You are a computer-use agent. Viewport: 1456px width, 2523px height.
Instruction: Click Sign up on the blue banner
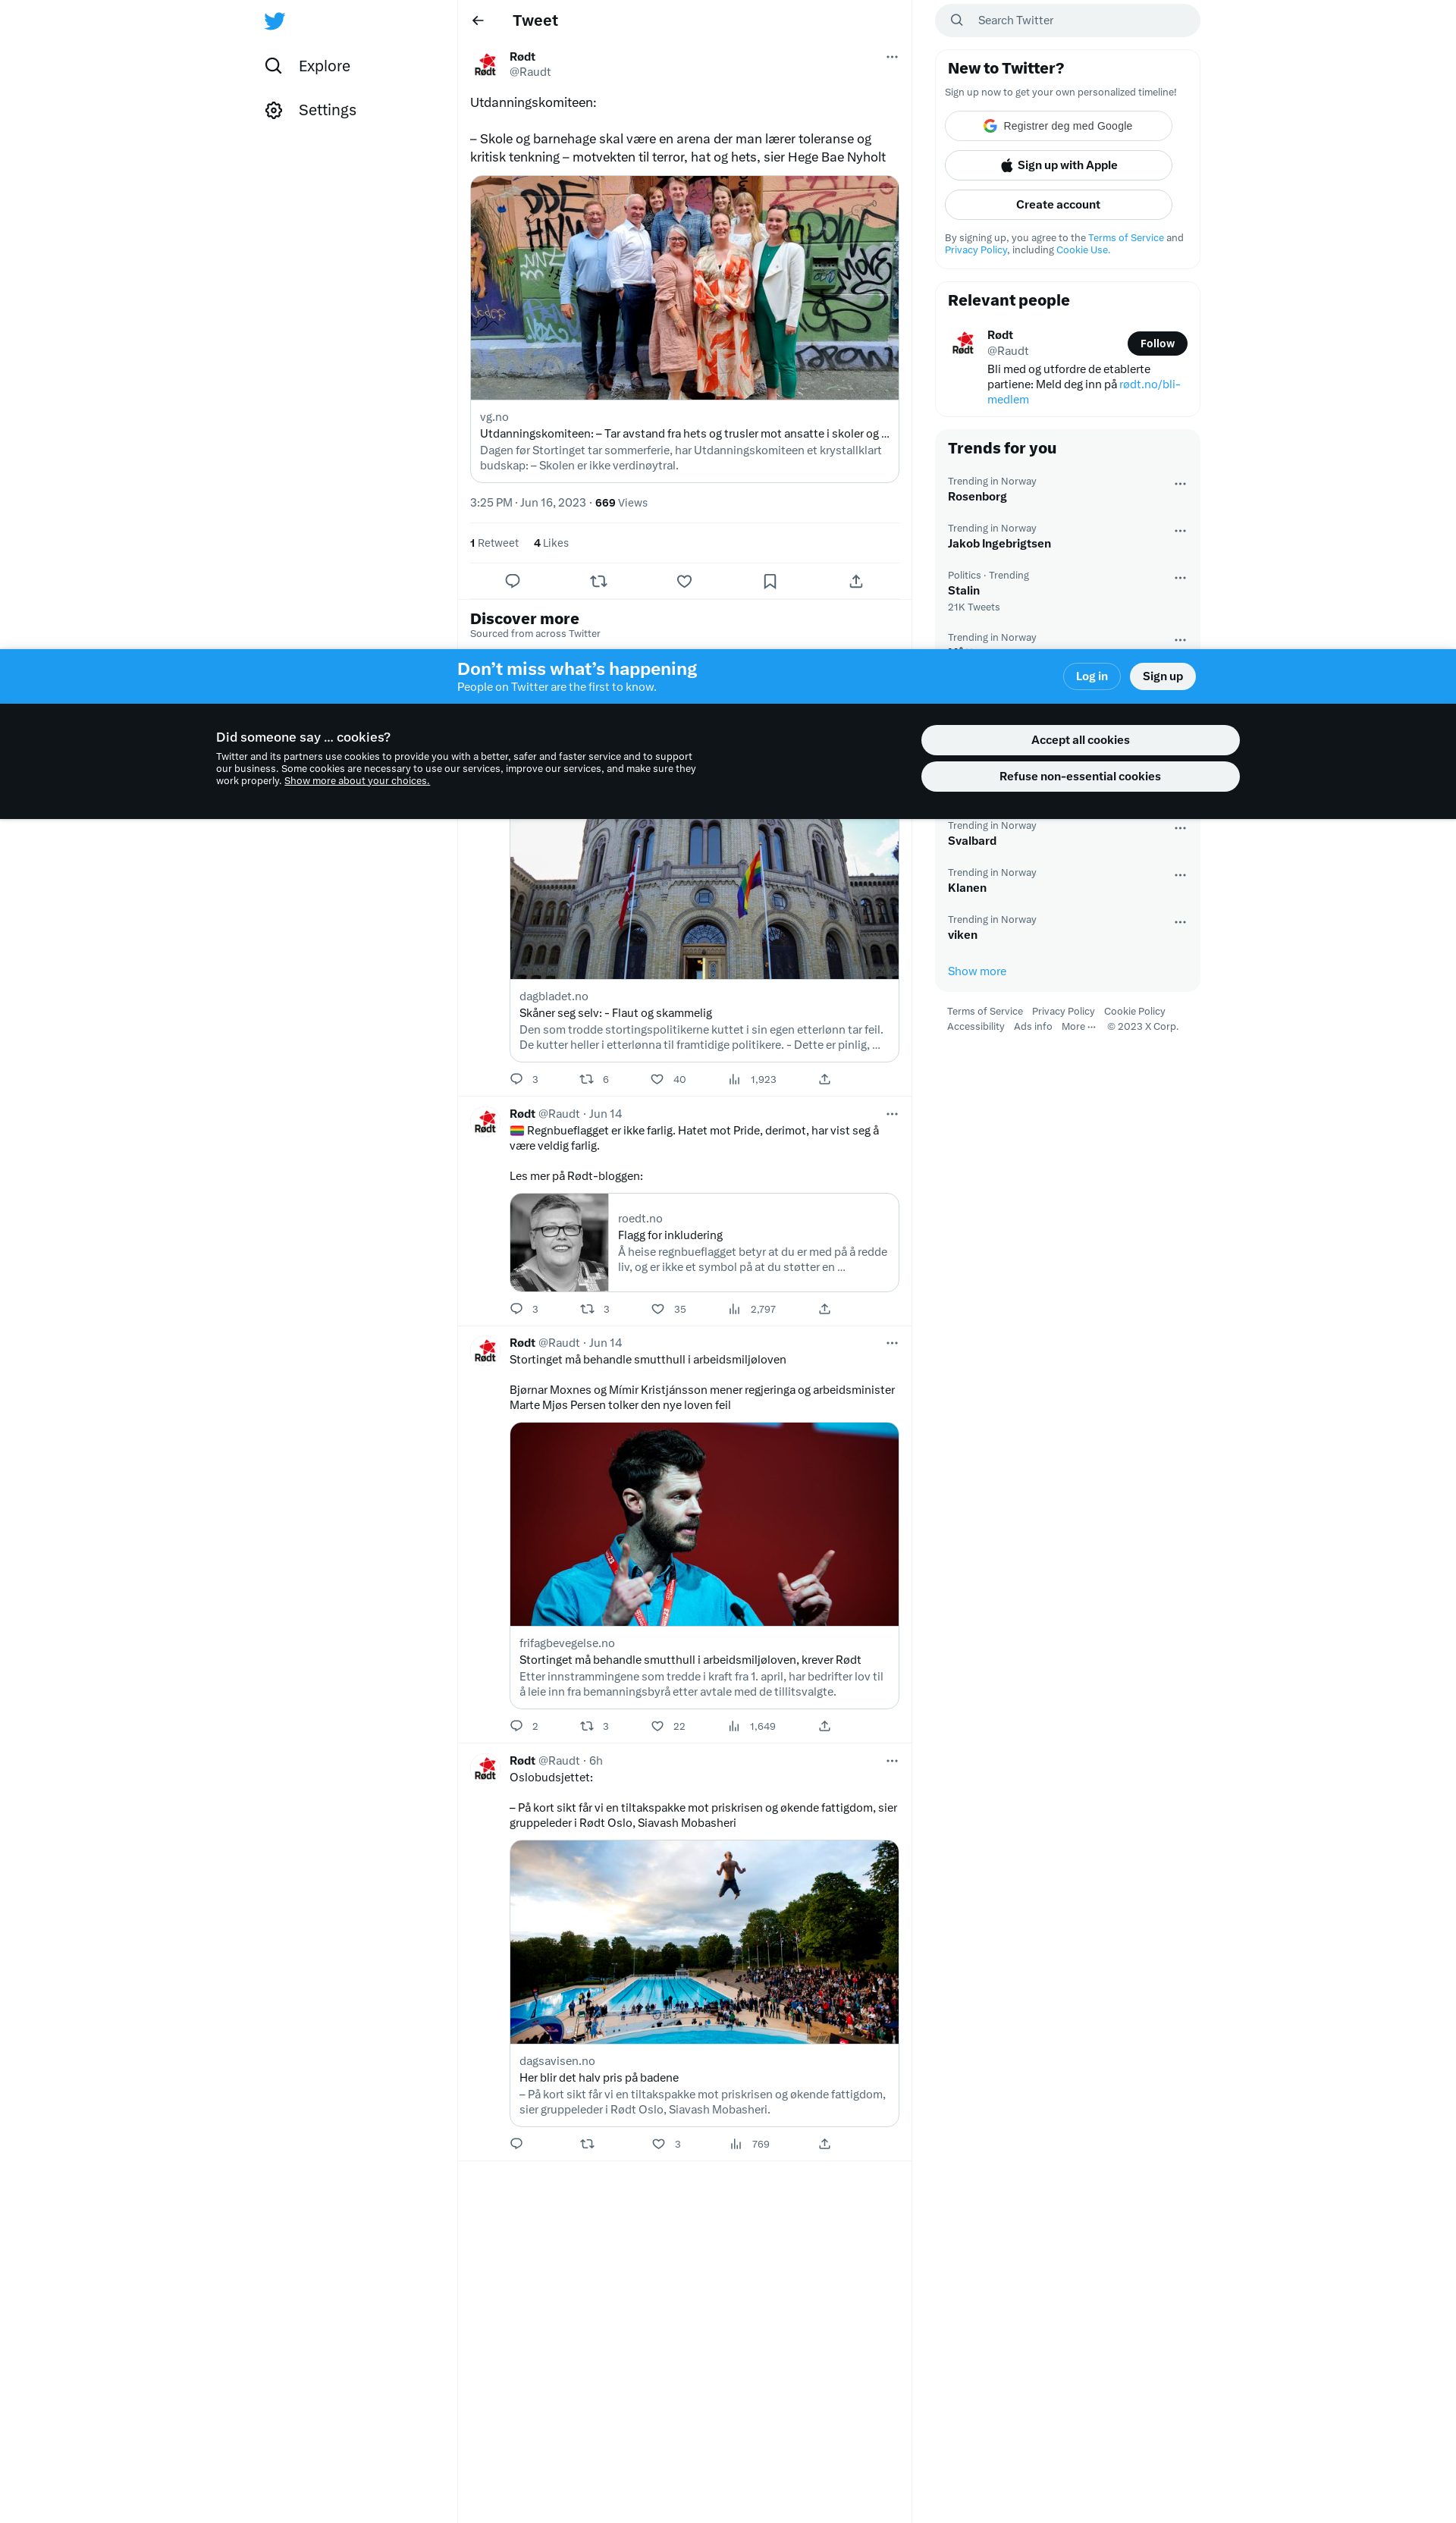pos(1162,677)
